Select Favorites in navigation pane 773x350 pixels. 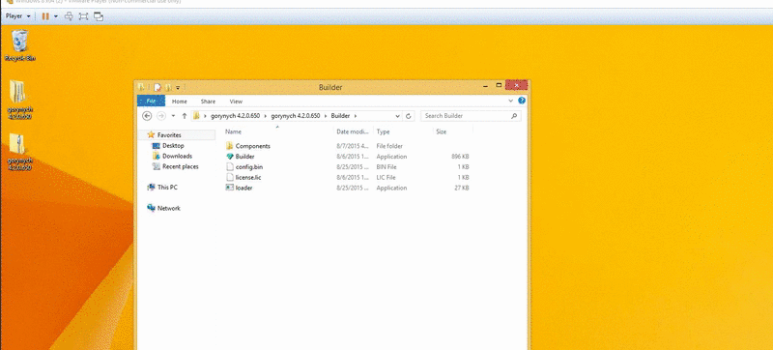point(169,135)
